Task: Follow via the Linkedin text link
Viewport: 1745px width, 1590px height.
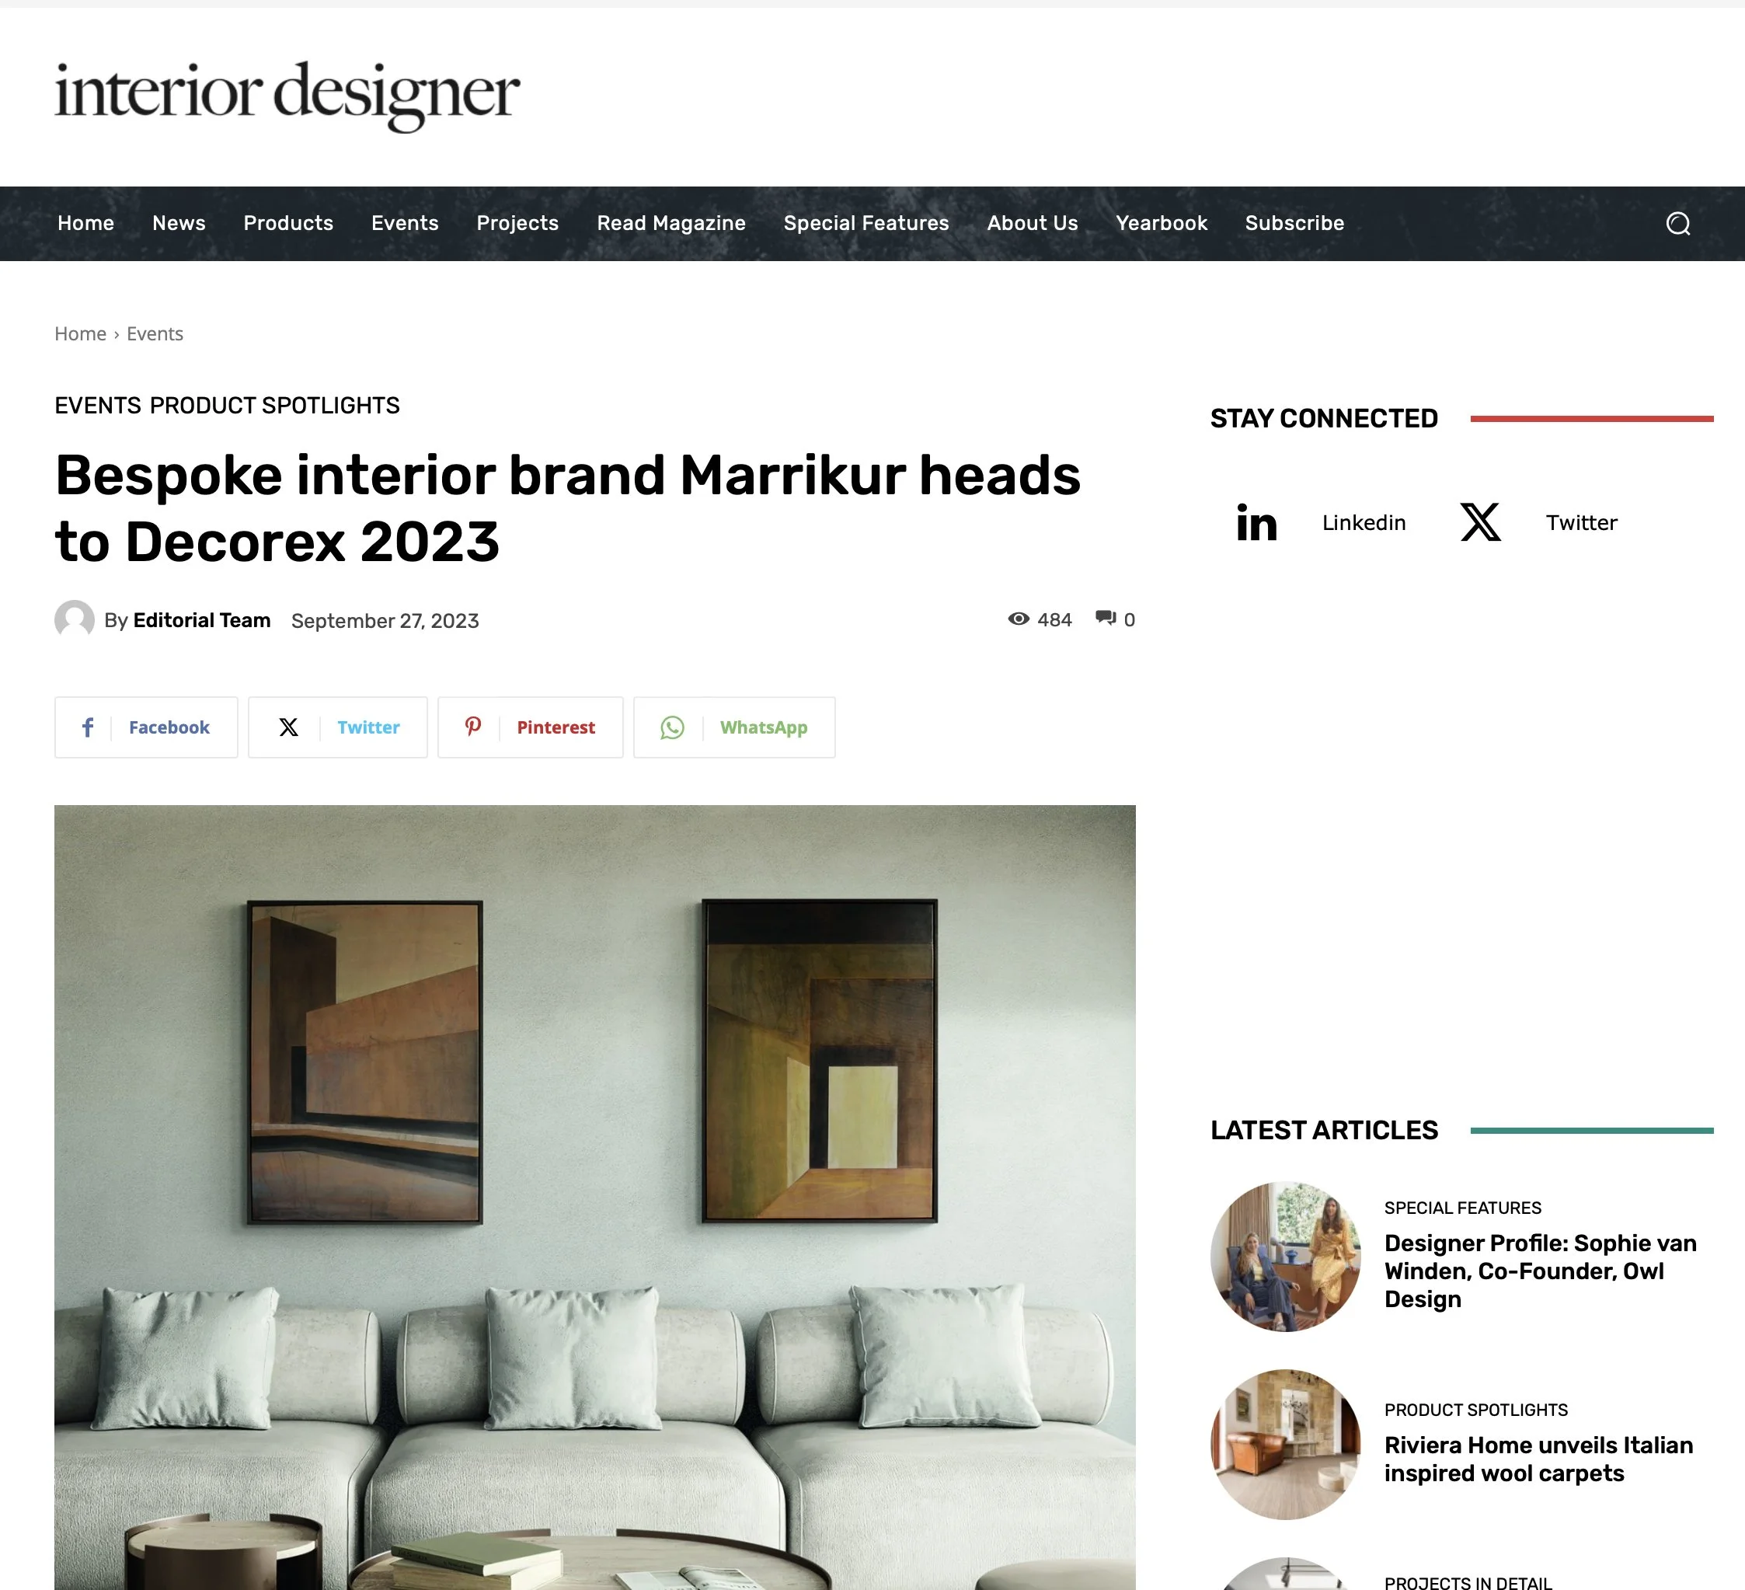Action: 1364,523
